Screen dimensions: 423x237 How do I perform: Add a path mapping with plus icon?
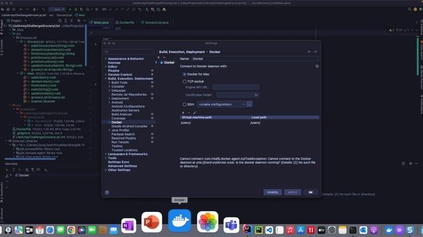(183, 113)
